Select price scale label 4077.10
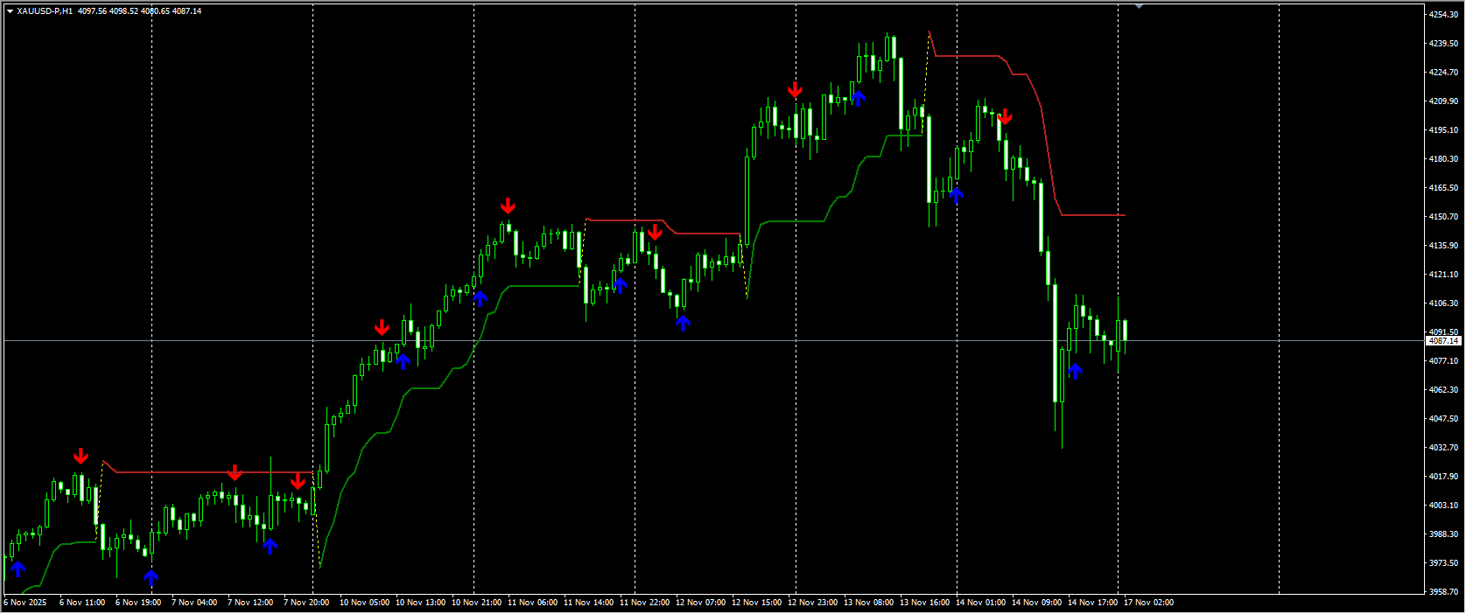The height and width of the screenshot is (614, 1466). click(x=1444, y=361)
